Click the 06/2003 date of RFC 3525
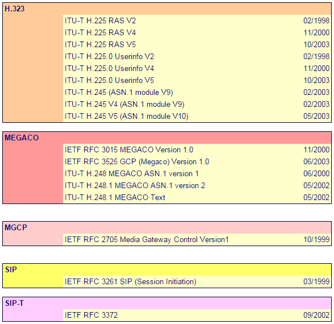This screenshot has width=334, height=324. (316, 161)
